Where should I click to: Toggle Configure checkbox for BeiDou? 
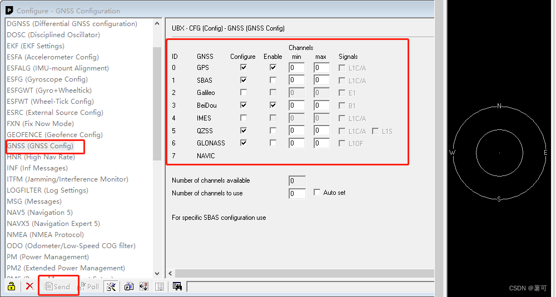[244, 105]
